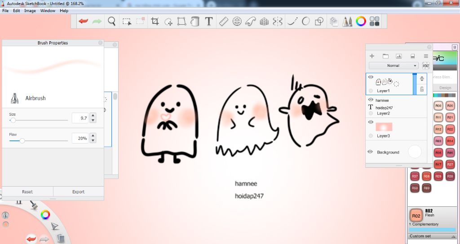460x244 pixels.
Task: Click the Size slider handle
Action: 13,120
